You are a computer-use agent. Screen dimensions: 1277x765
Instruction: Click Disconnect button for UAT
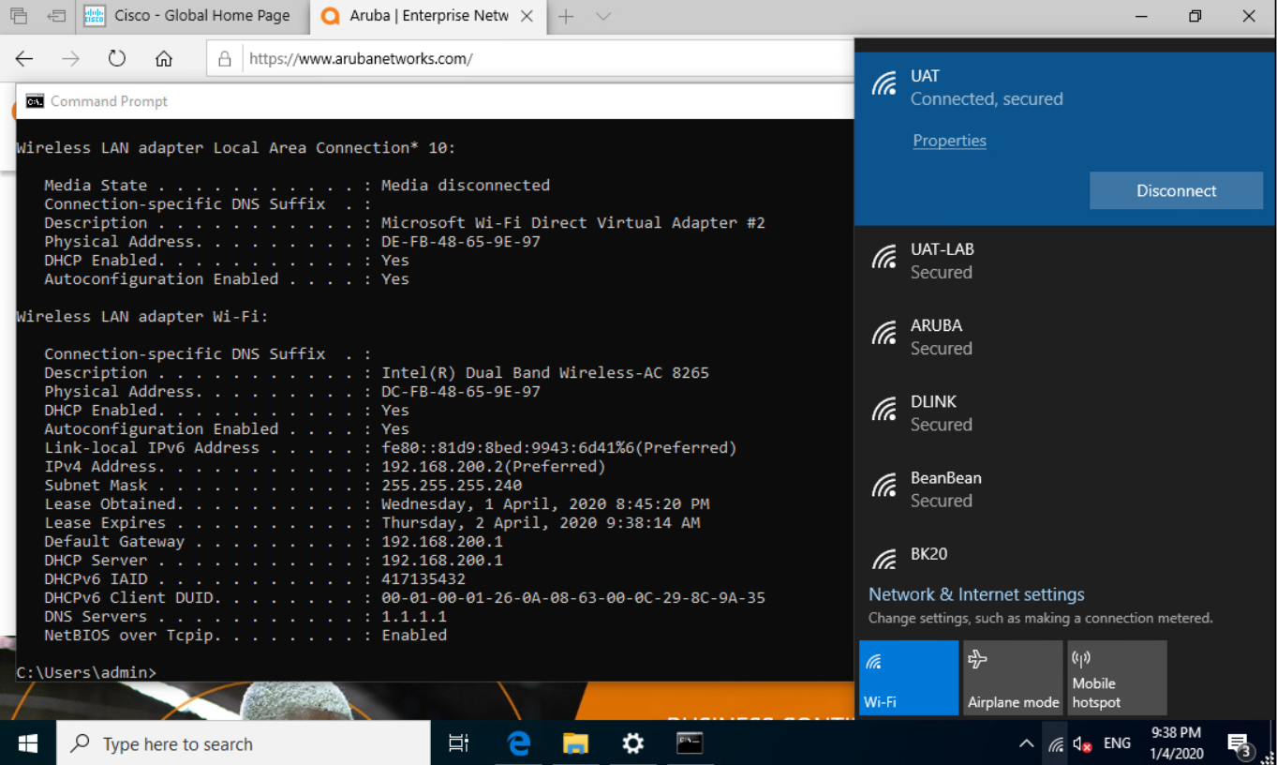coord(1176,190)
